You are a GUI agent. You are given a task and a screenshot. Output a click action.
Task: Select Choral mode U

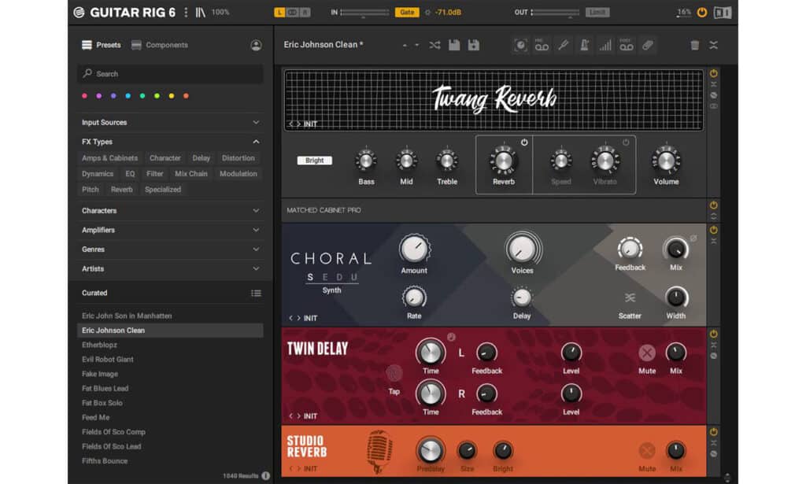click(354, 278)
